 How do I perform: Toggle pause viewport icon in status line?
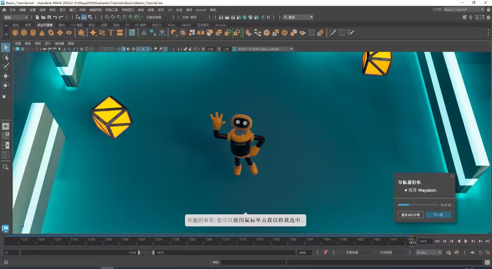268,17
